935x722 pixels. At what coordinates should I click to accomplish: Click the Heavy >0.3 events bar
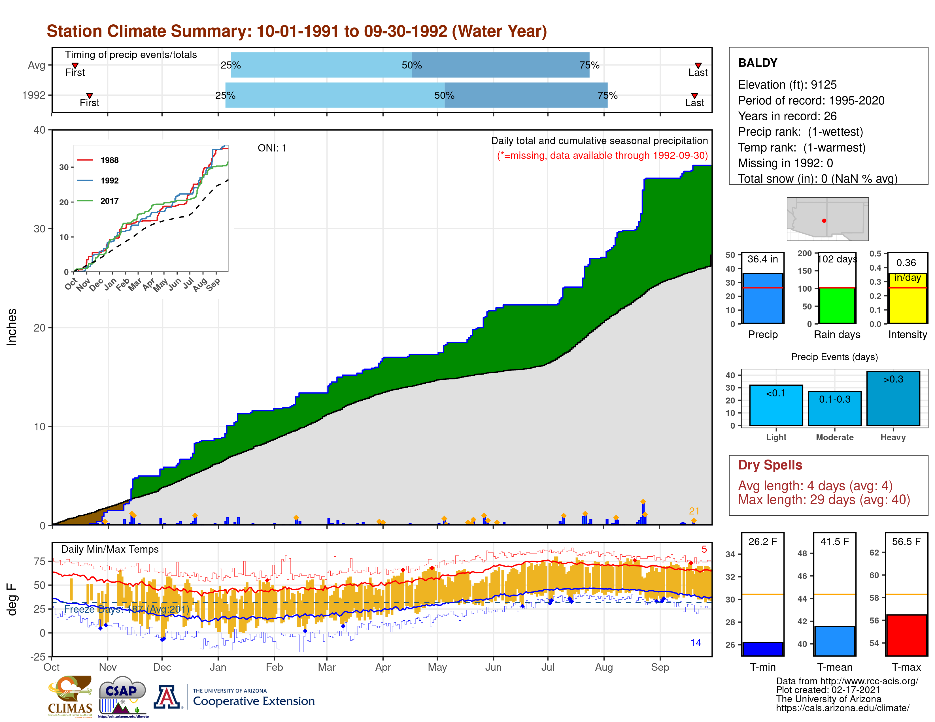click(x=893, y=398)
